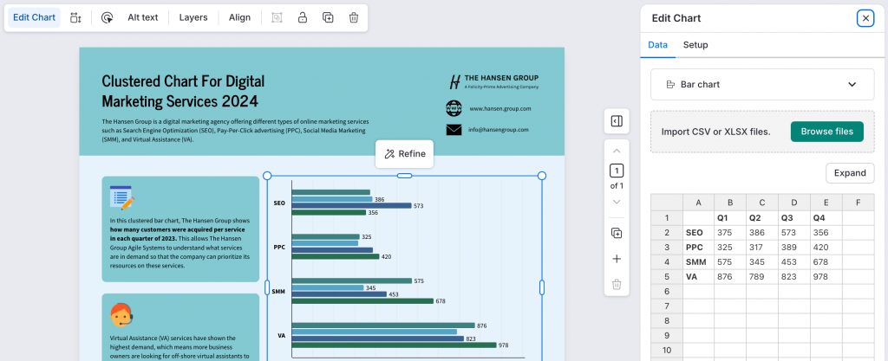
Task: Open the Alt text option
Action: pos(143,17)
